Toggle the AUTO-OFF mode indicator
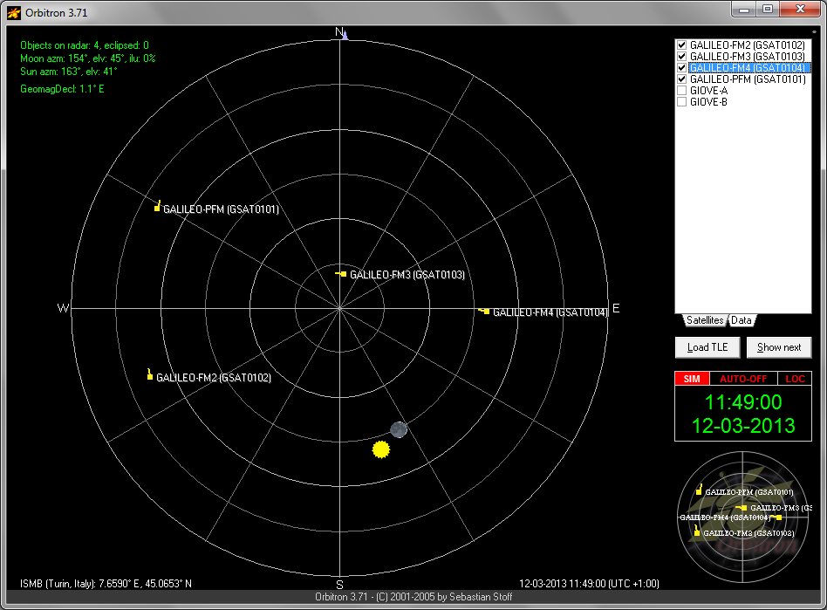Viewport: 827px width, 610px height. (x=742, y=379)
